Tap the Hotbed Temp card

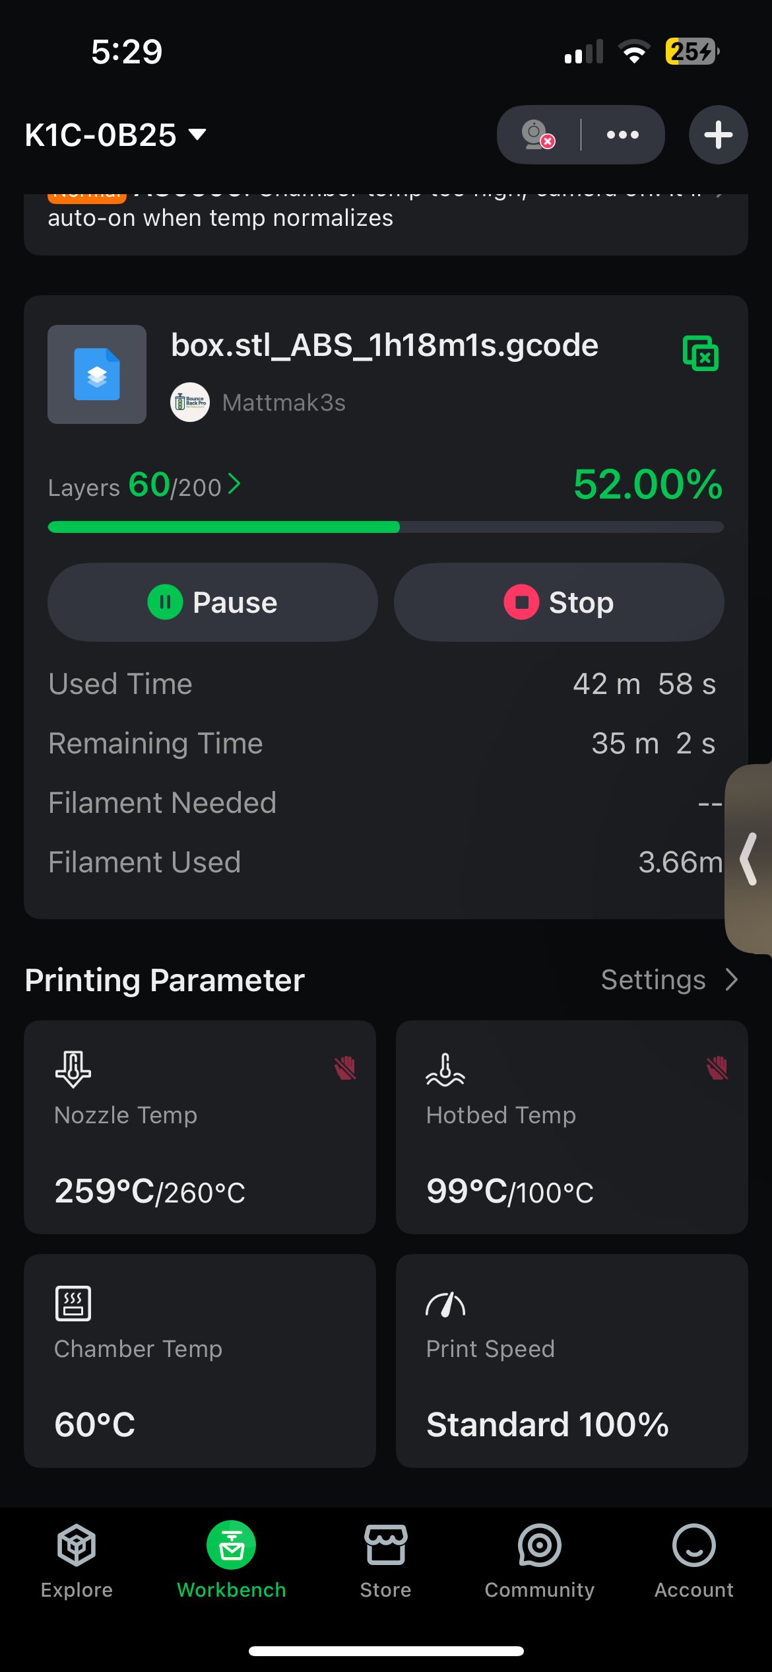pos(571,1127)
